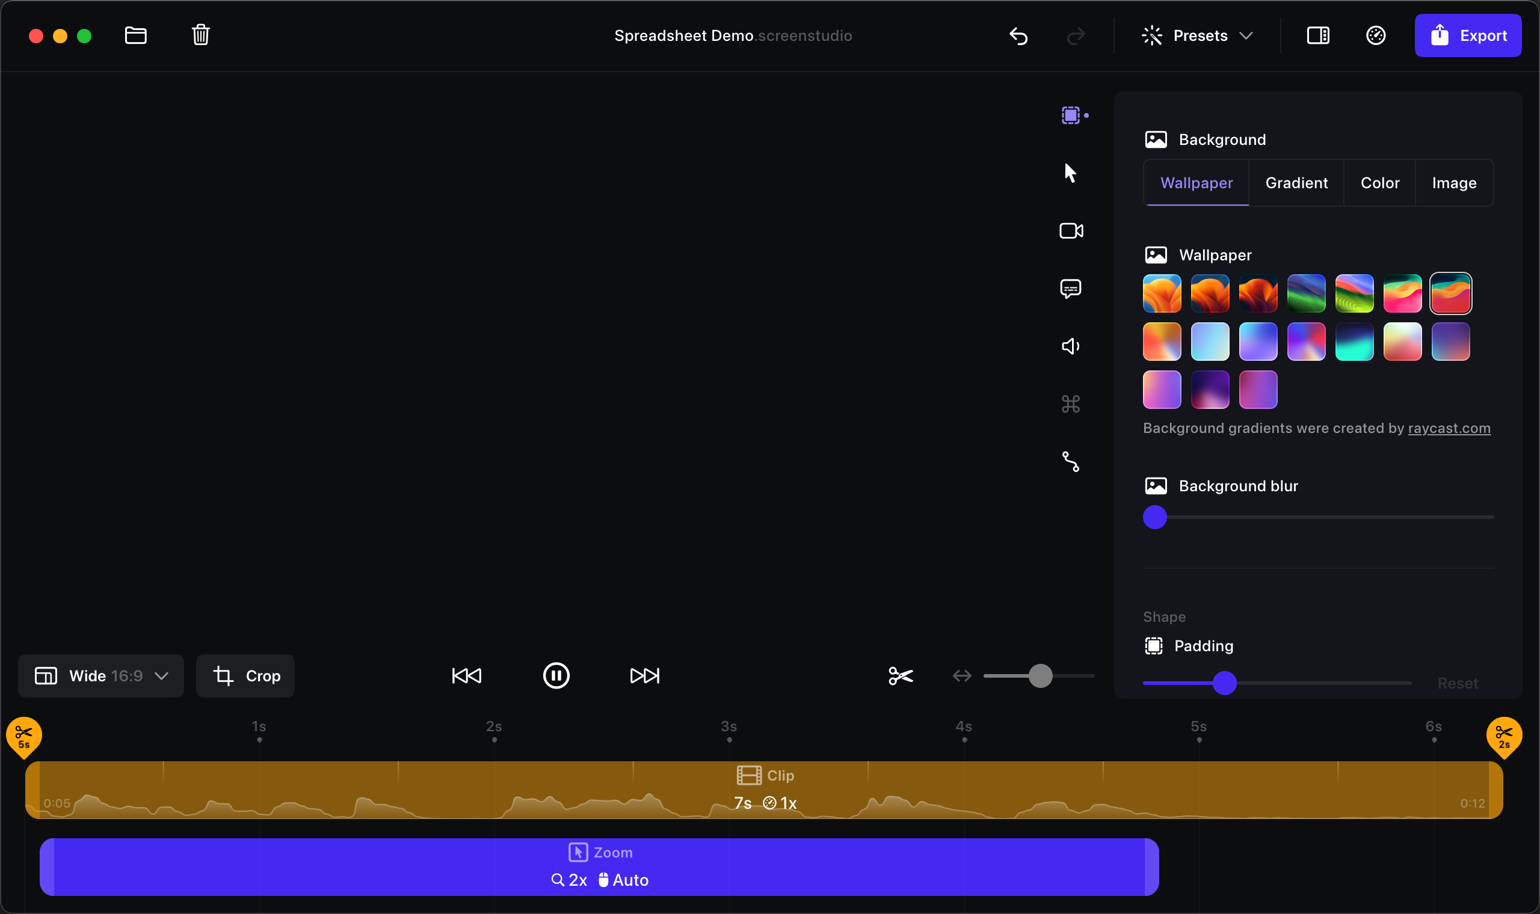Select the purple Zoom segment on timeline
The width and height of the screenshot is (1540, 914).
[599, 866]
